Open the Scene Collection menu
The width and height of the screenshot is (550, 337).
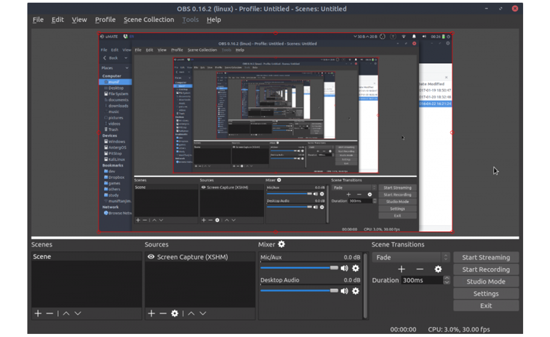click(149, 19)
